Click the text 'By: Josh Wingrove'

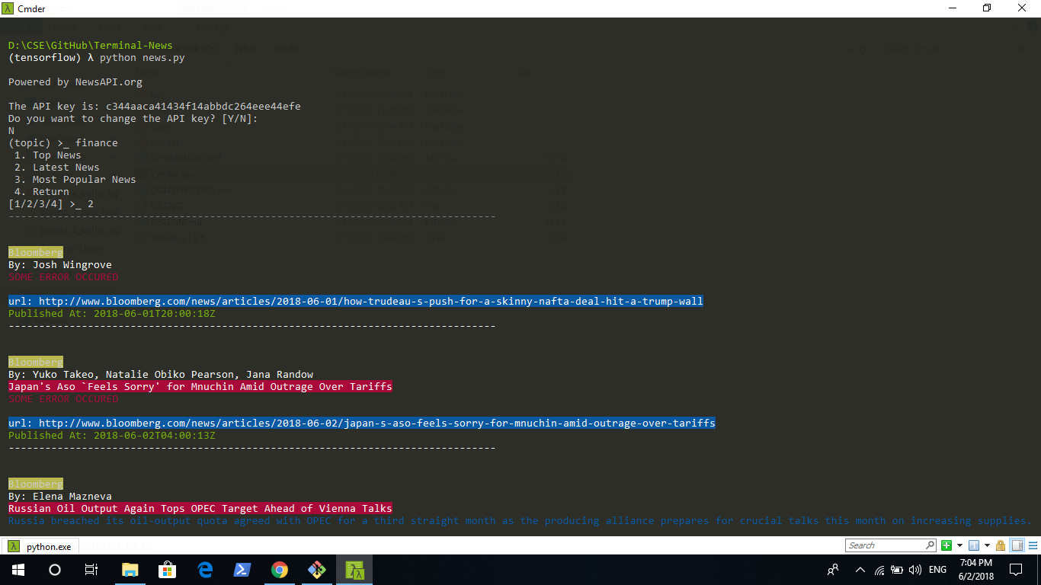pos(60,265)
